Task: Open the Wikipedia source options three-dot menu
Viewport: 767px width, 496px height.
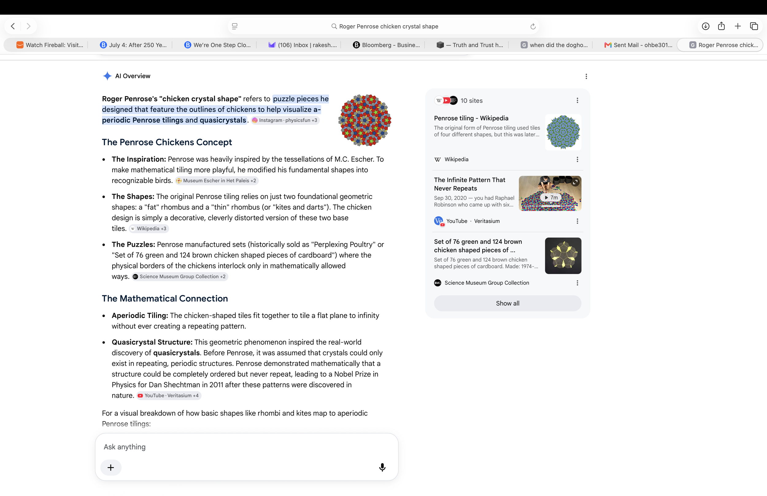Action: [577, 159]
